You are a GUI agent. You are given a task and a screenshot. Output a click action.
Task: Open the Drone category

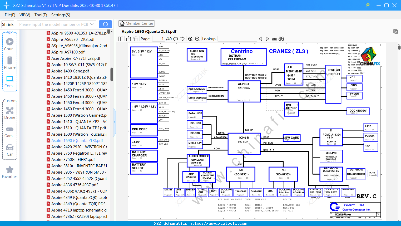tap(10, 113)
